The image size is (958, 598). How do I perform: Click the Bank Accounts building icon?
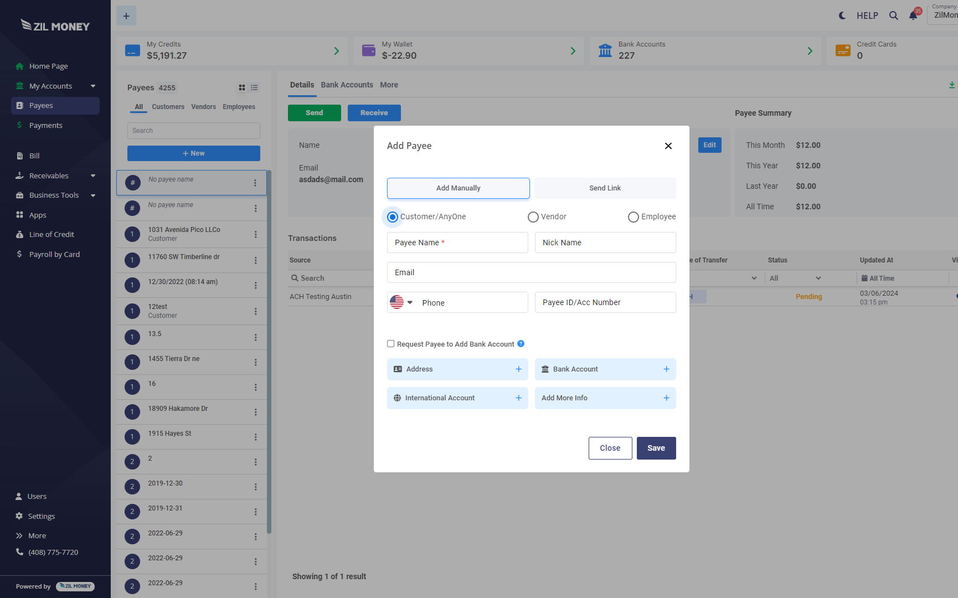pyautogui.click(x=605, y=50)
